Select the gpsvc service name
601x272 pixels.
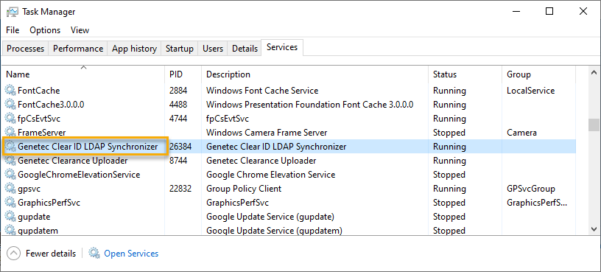click(29, 189)
